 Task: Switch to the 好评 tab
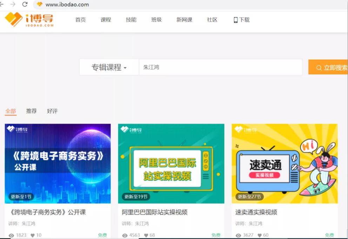(52, 111)
